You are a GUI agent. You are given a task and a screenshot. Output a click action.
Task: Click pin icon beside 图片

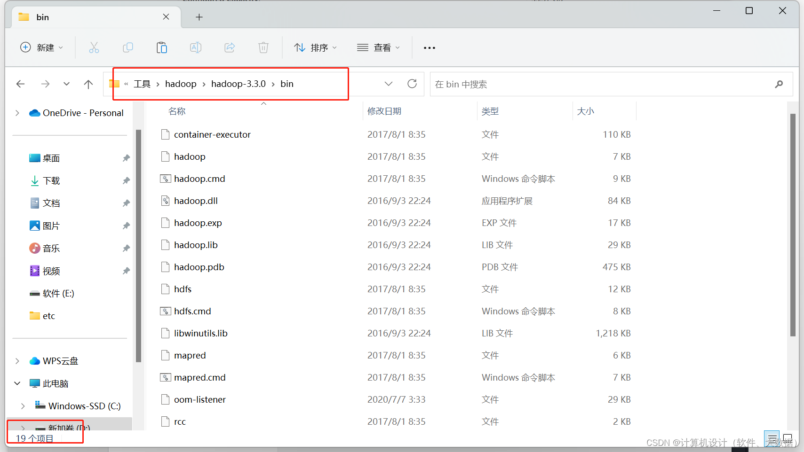126,226
